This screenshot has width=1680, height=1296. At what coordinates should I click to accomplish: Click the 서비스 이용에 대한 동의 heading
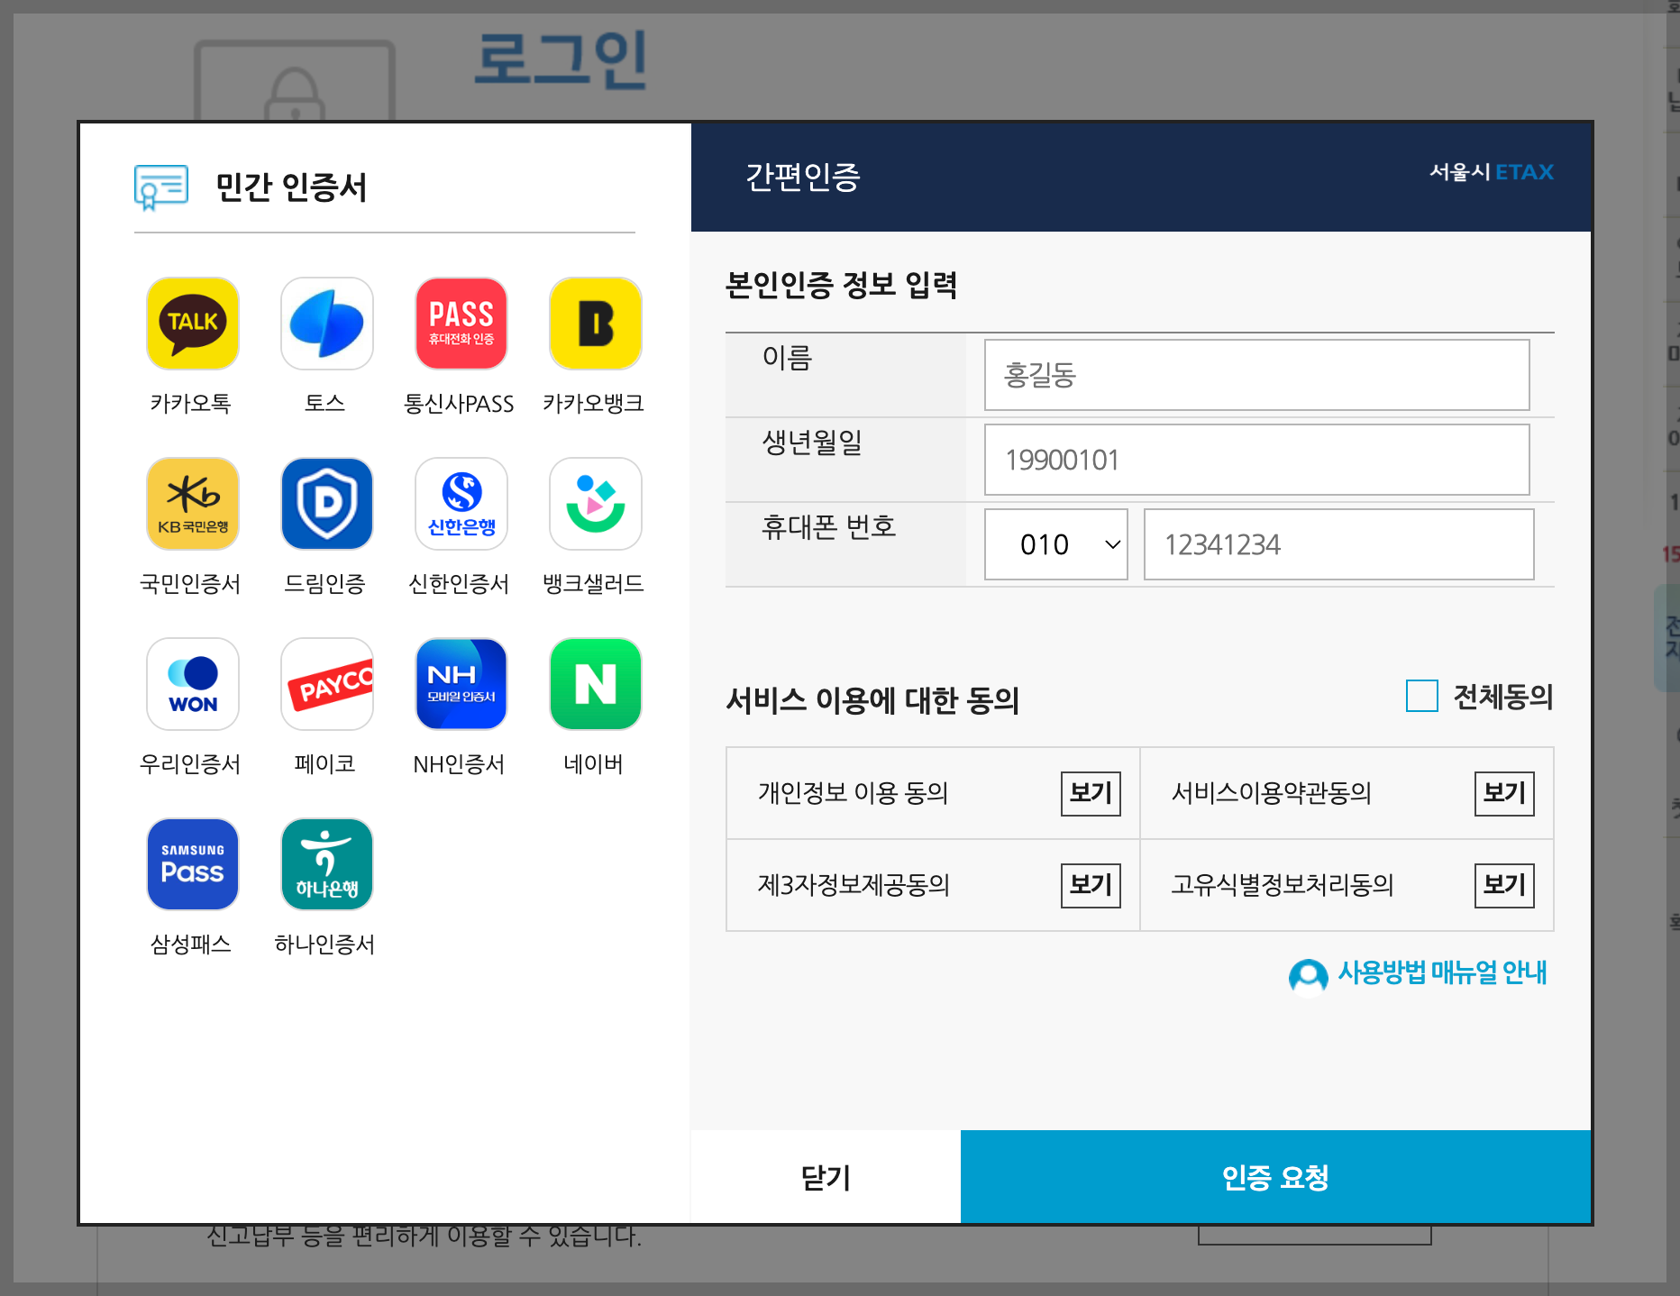872,700
